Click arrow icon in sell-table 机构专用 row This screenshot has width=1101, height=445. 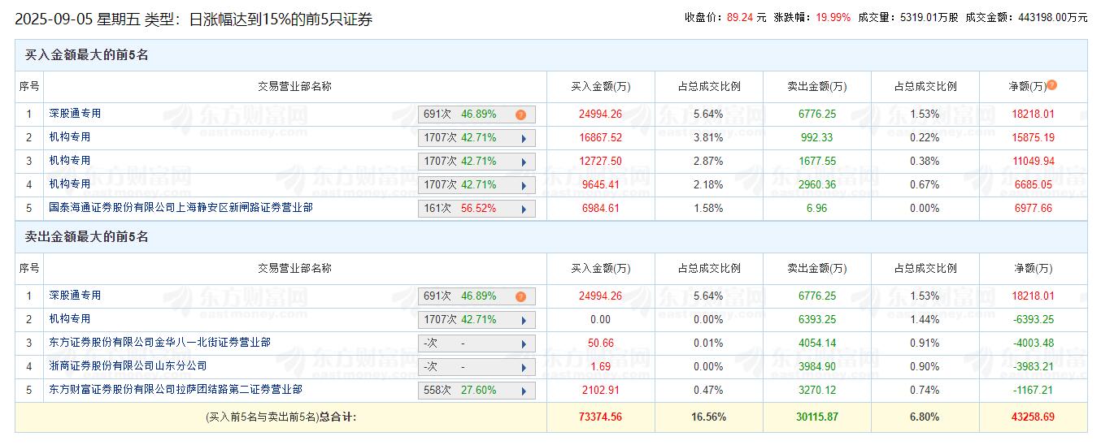click(524, 321)
